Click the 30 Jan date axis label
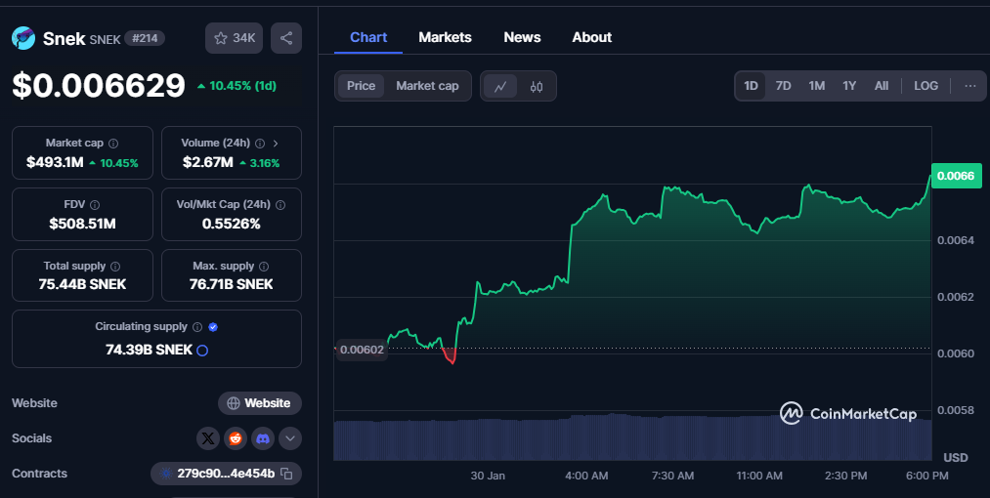The width and height of the screenshot is (990, 498). coord(488,476)
